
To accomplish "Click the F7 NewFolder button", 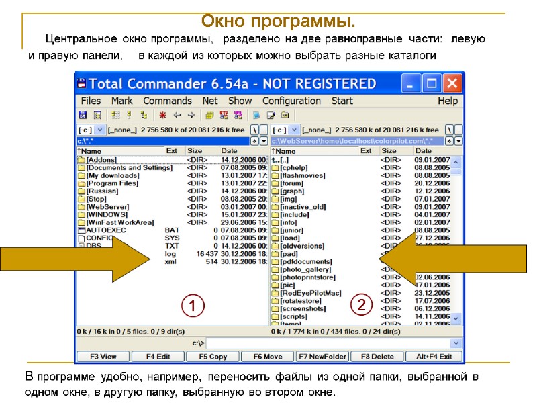I will click(322, 357).
